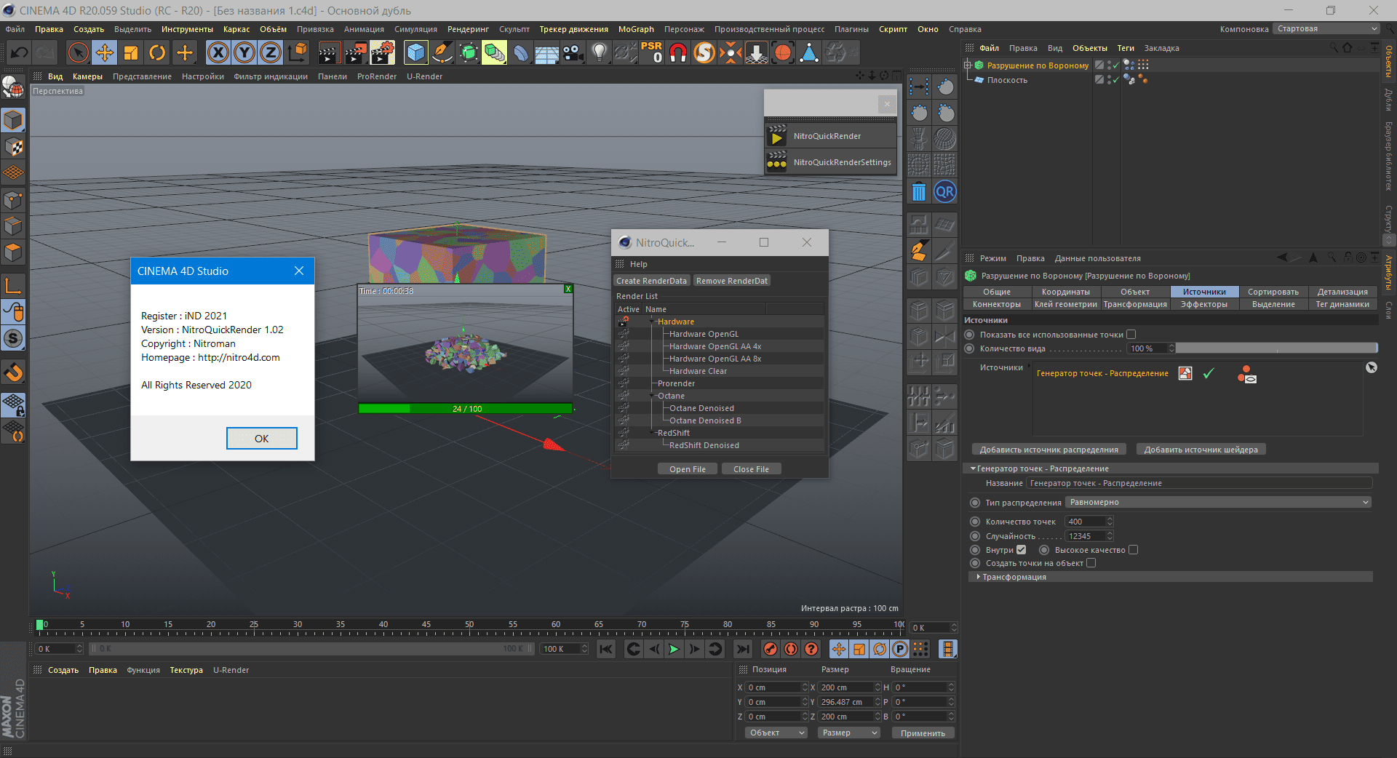Switch to 'Эффекторы' tab

click(x=1203, y=304)
